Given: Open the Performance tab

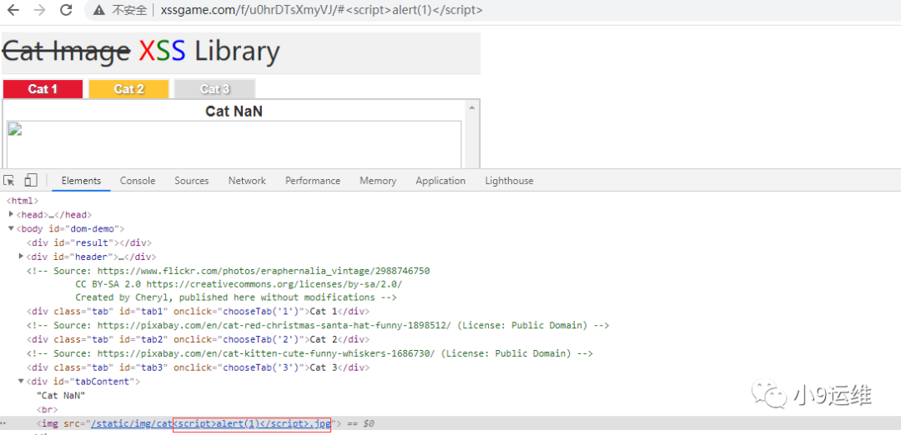Looking at the screenshot, I should [313, 181].
